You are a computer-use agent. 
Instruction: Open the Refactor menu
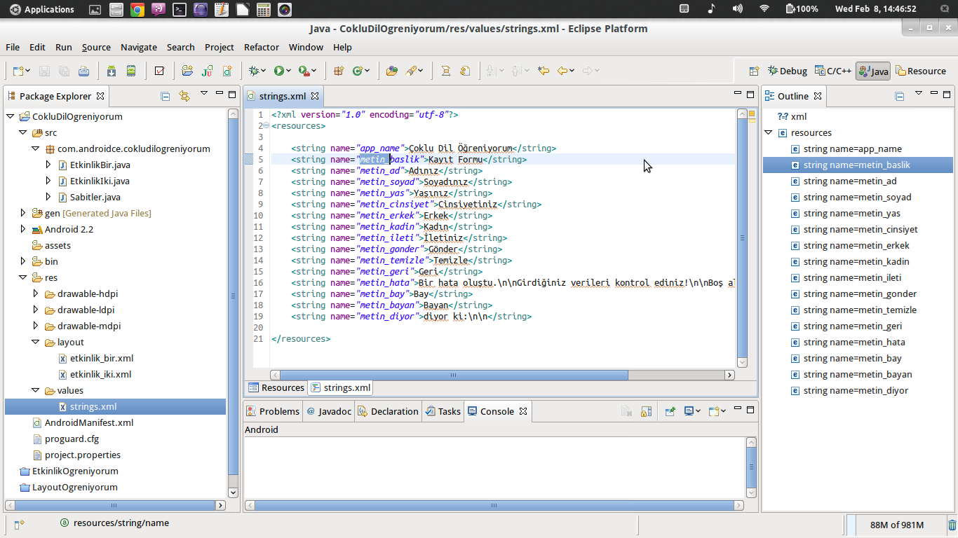(262, 47)
